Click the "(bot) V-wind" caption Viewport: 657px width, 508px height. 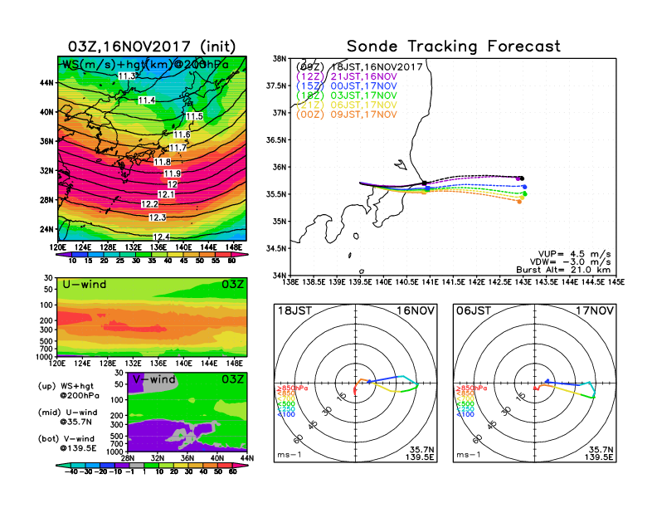click(66, 439)
